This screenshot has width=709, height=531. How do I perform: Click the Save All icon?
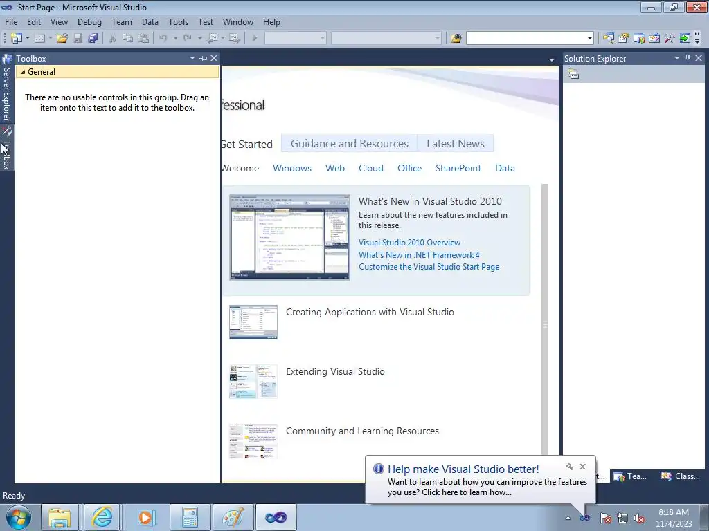click(x=93, y=39)
